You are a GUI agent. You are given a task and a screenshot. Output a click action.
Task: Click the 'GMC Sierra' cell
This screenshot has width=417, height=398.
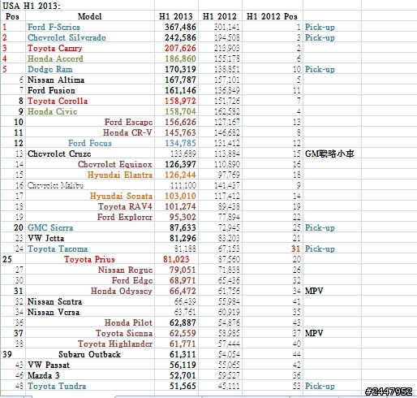point(50,227)
